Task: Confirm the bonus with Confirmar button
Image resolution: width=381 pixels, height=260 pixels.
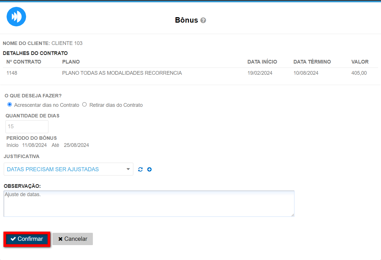Action: coord(27,239)
